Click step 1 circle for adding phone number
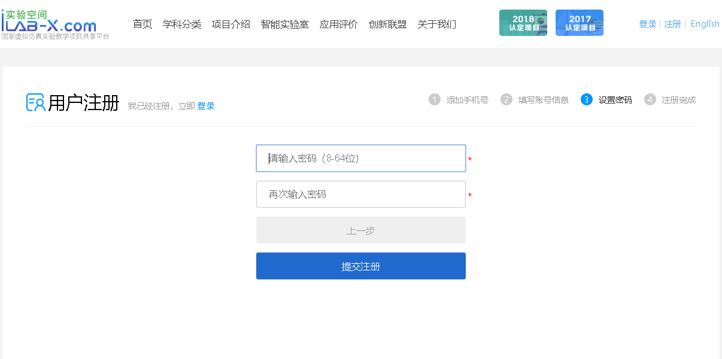The height and width of the screenshot is (359, 722). tap(435, 100)
